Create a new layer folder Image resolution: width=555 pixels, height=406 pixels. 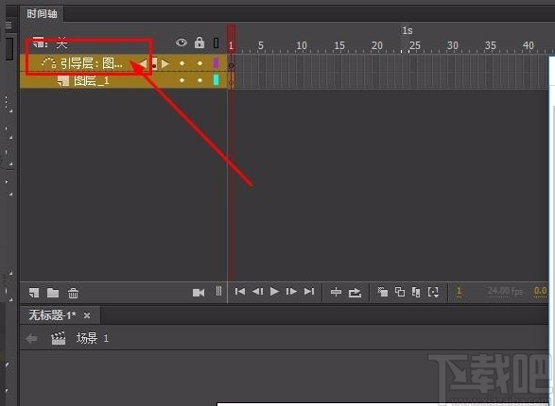53,293
